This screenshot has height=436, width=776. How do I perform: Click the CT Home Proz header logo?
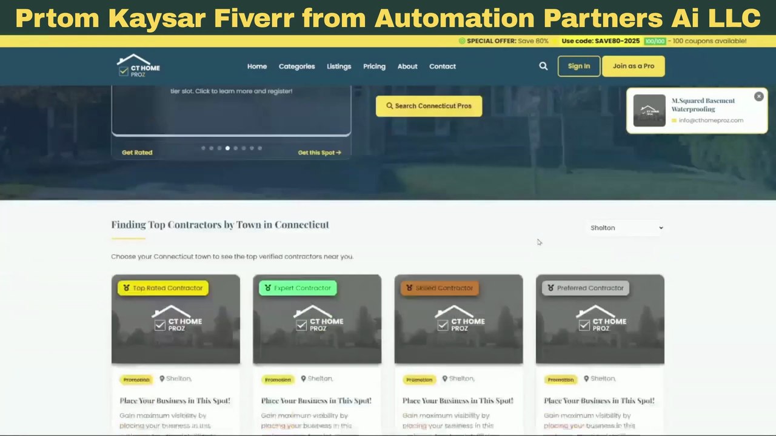point(138,66)
